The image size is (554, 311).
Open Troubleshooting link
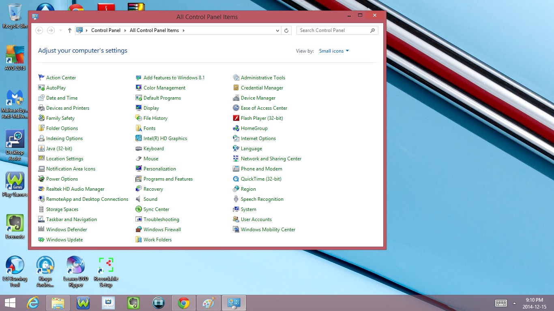(161, 219)
